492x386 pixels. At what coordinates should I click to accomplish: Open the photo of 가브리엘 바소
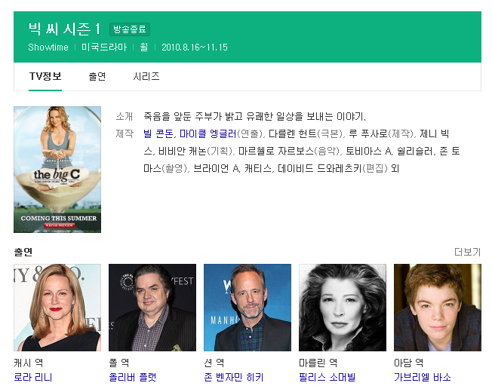(438, 308)
